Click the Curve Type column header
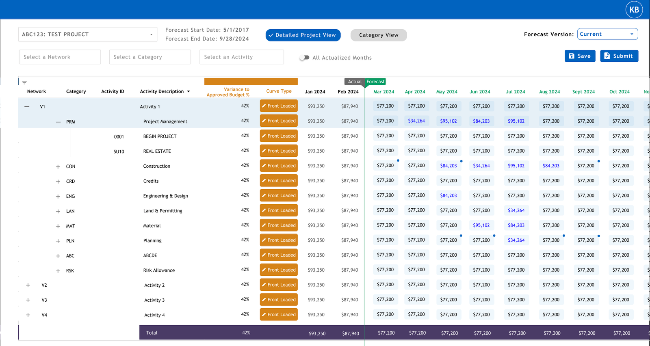The image size is (650, 346). [x=279, y=91]
